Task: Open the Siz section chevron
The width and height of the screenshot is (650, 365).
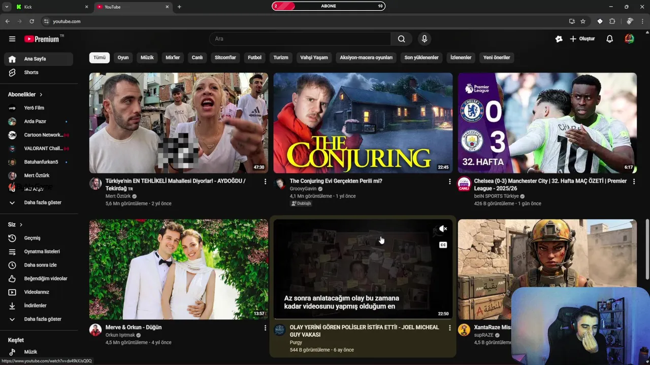Action: [21, 225]
